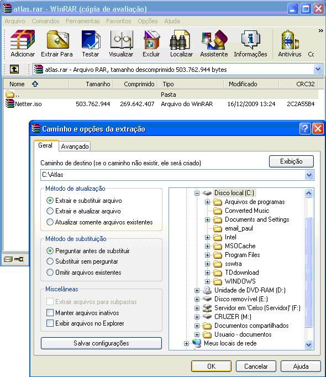
Task: Run the Antivírus toolbar icon
Action: (290, 40)
